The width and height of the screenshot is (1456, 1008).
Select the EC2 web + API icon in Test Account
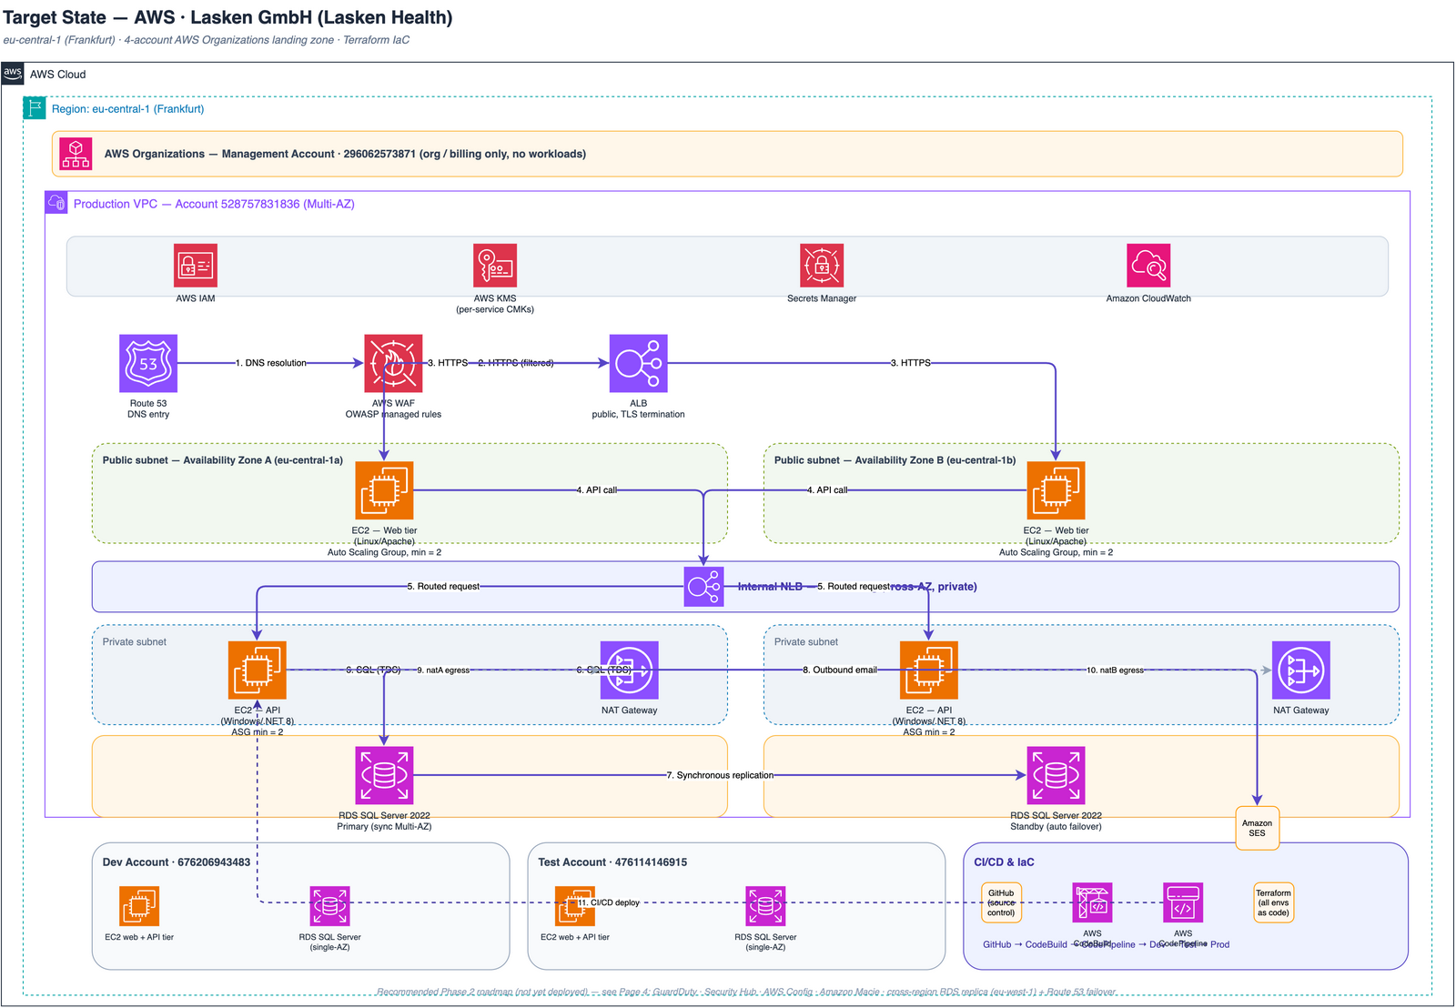click(x=575, y=906)
